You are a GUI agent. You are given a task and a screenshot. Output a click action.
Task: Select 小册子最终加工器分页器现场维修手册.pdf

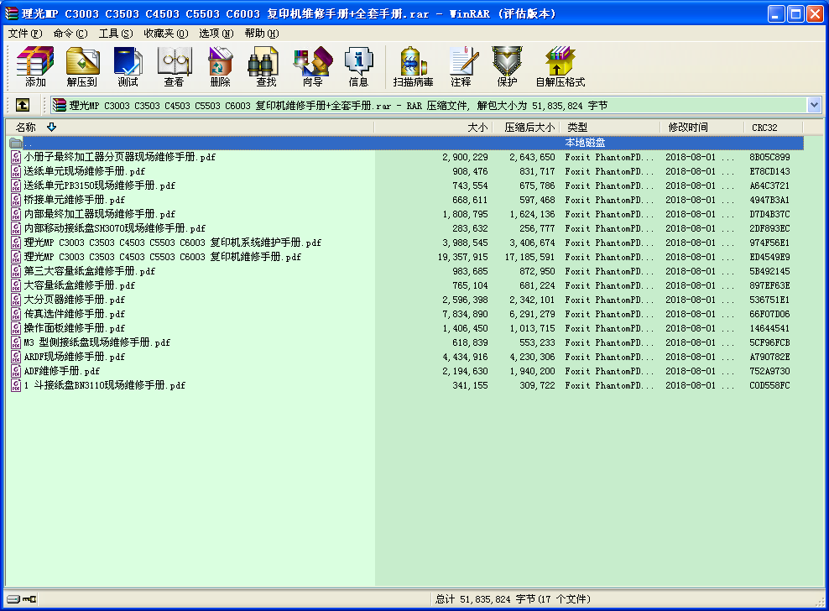tap(119, 157)
